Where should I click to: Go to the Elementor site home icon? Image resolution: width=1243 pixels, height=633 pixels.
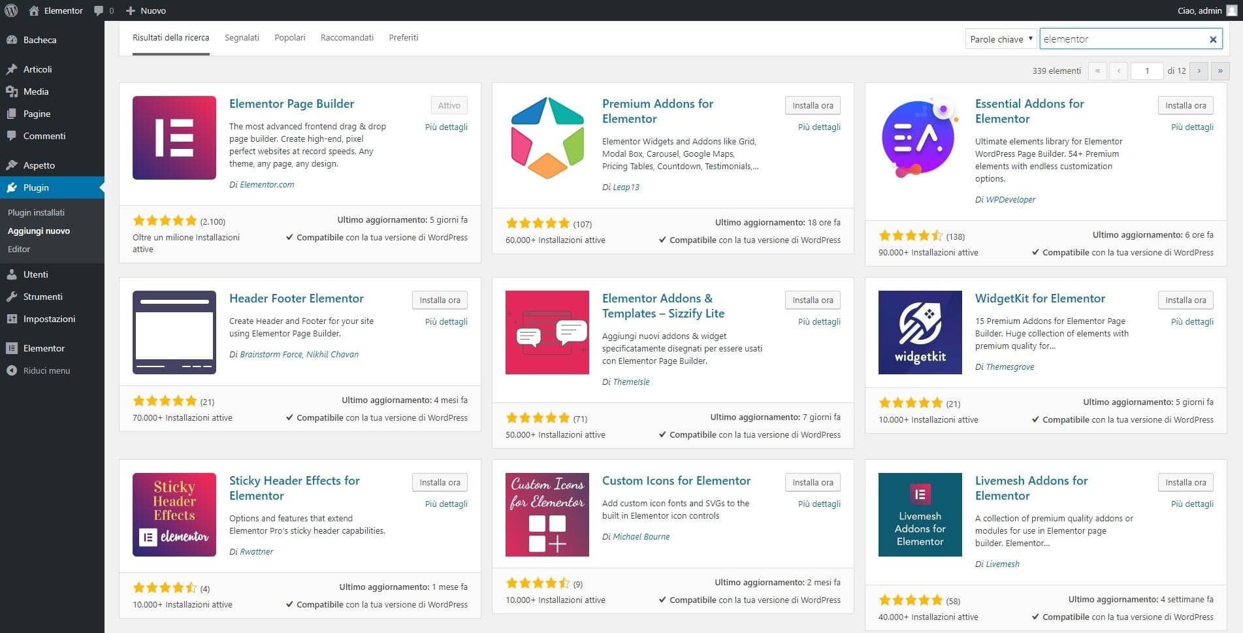(x=34, y=10)
